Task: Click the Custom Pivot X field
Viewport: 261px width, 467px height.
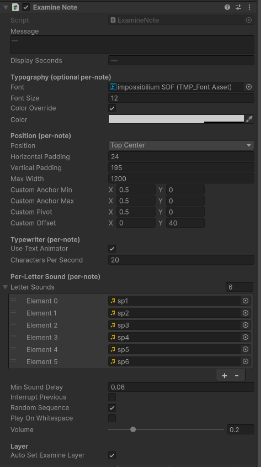Action: pyautogui.click(x=136, y=212)
